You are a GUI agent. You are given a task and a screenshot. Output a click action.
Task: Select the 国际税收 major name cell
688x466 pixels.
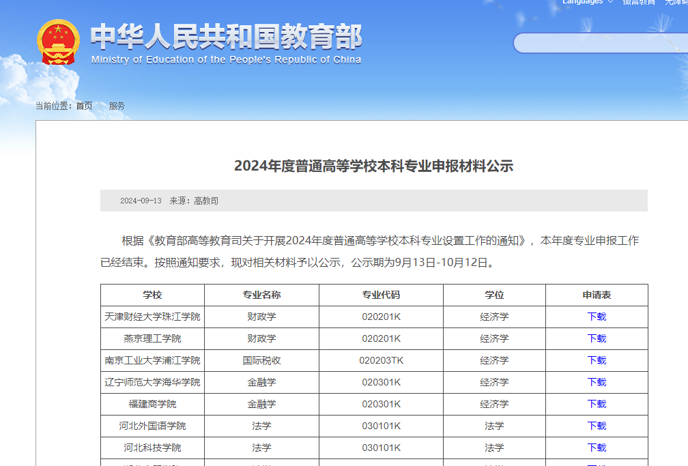261,361
